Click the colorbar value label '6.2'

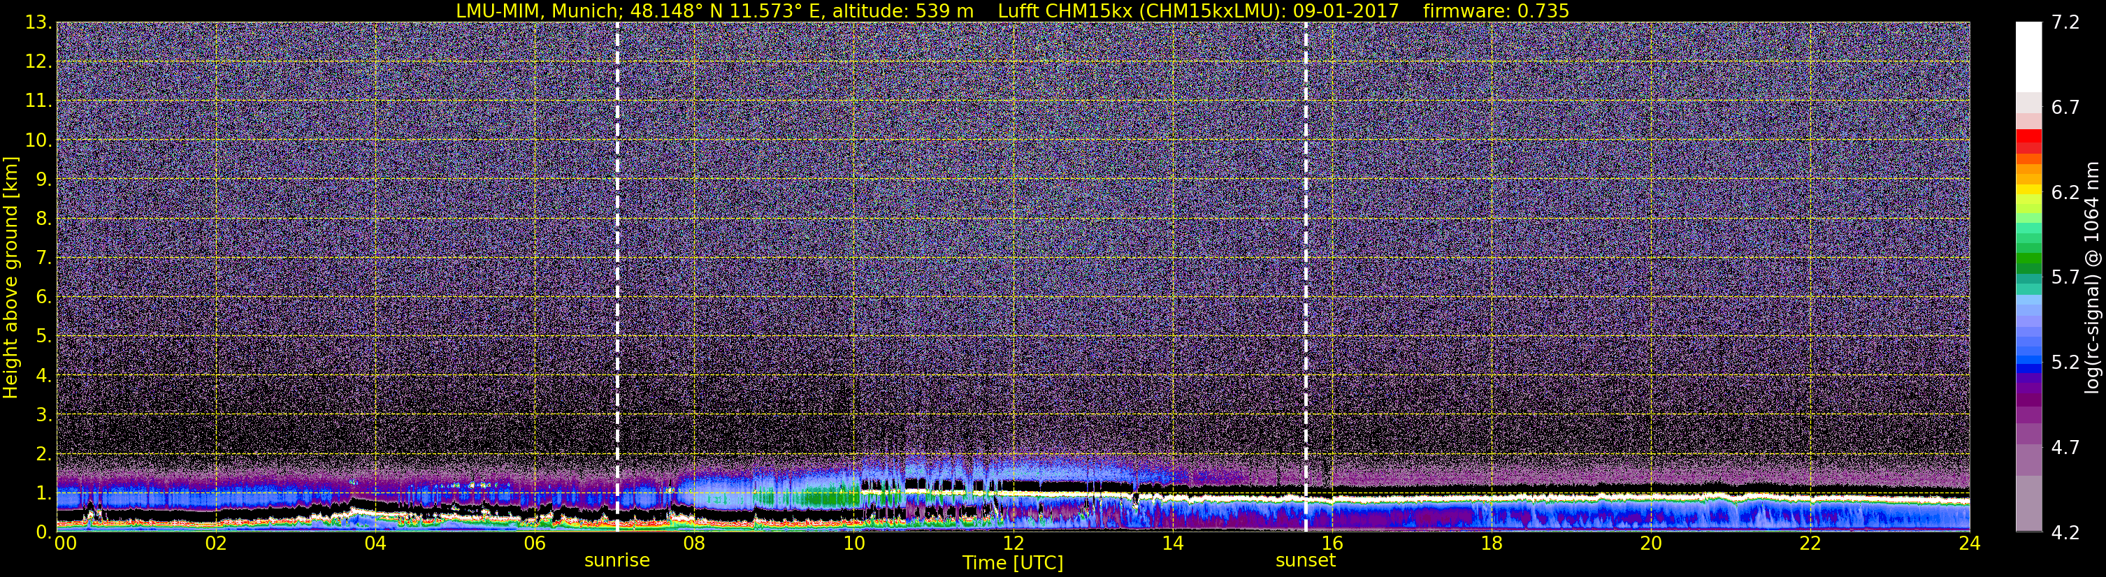coord(2065,193)
